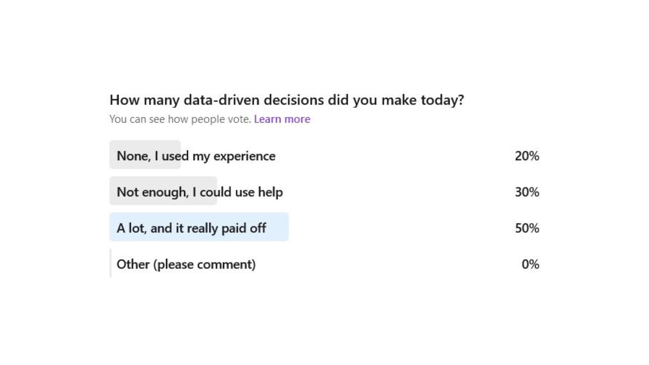This screenshot has width=649, height=365.
Task: Click the 50% result label
Action: [527, 228]
